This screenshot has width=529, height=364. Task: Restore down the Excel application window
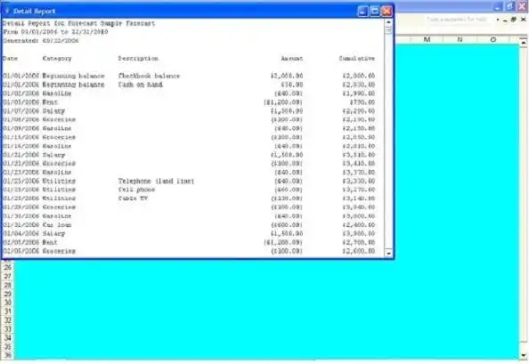point(509,6)
